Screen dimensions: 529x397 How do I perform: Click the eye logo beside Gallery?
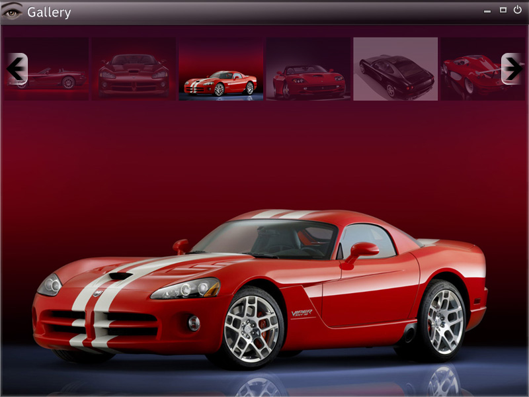(x=12, y=12)
